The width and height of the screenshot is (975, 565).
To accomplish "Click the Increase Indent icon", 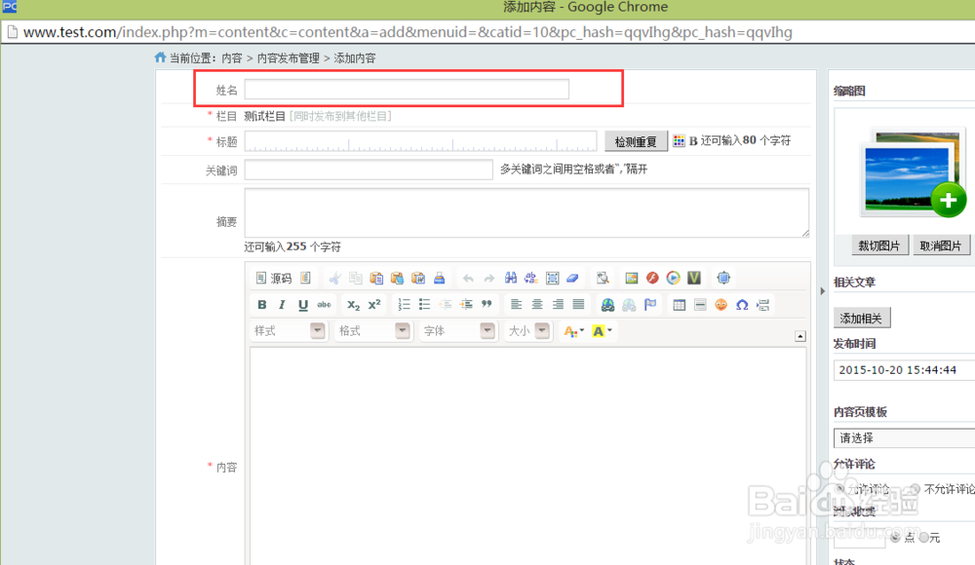I will coord(466,305).
